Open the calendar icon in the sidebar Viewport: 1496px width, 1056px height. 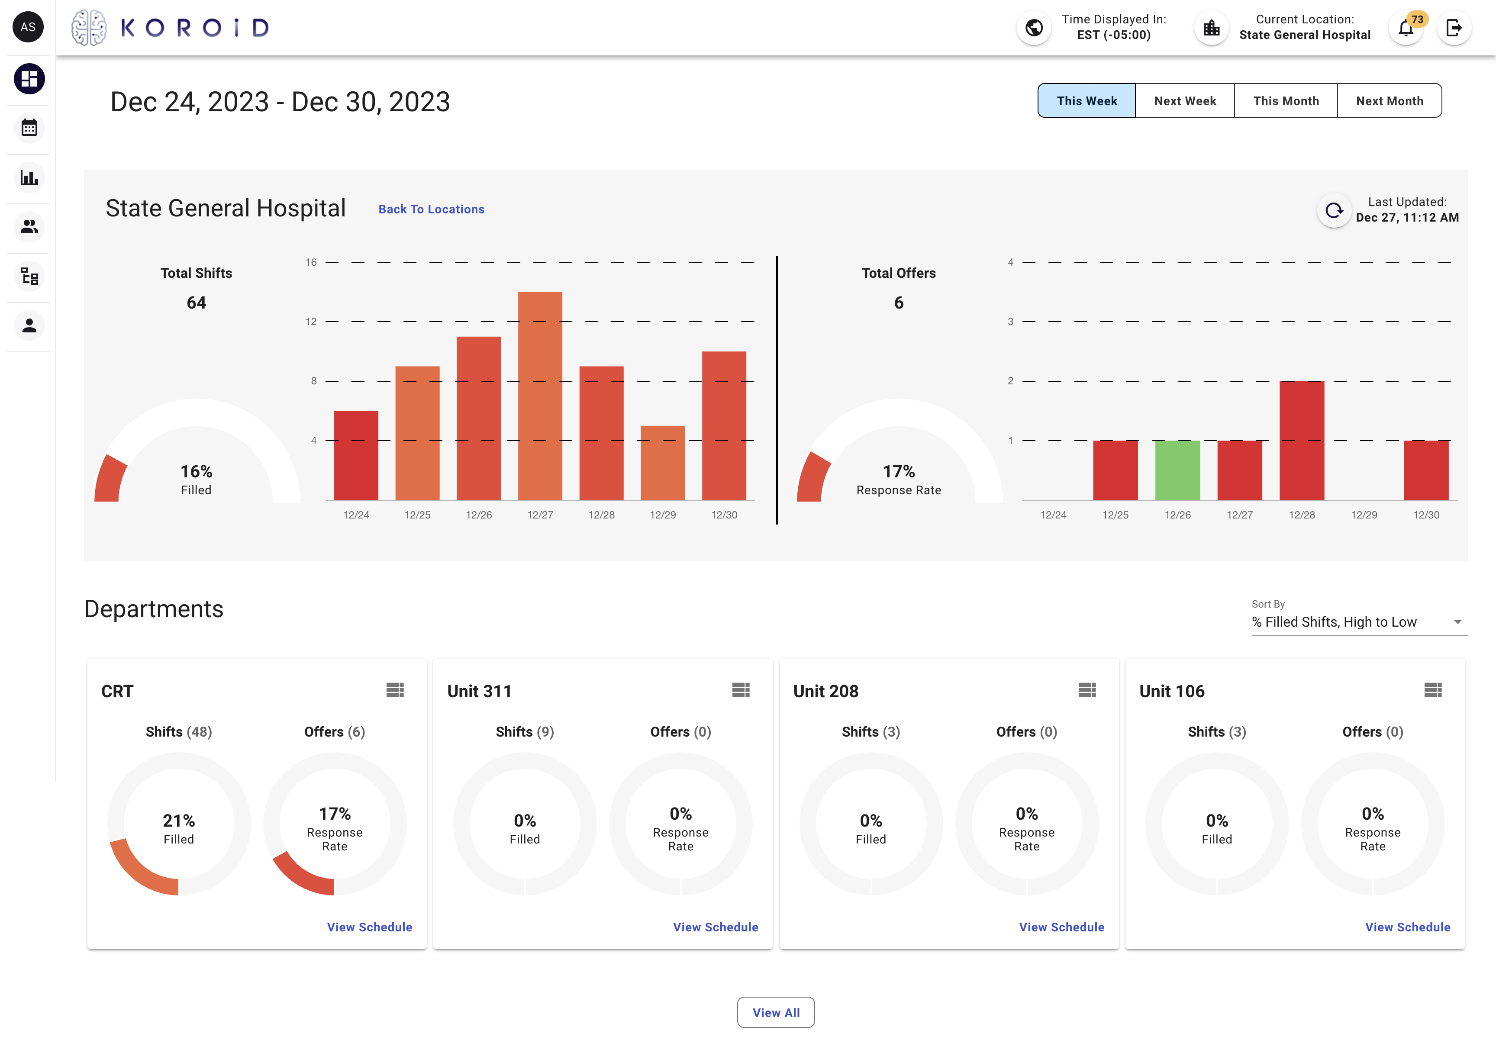pyautogui.click(x=28, y=128)
